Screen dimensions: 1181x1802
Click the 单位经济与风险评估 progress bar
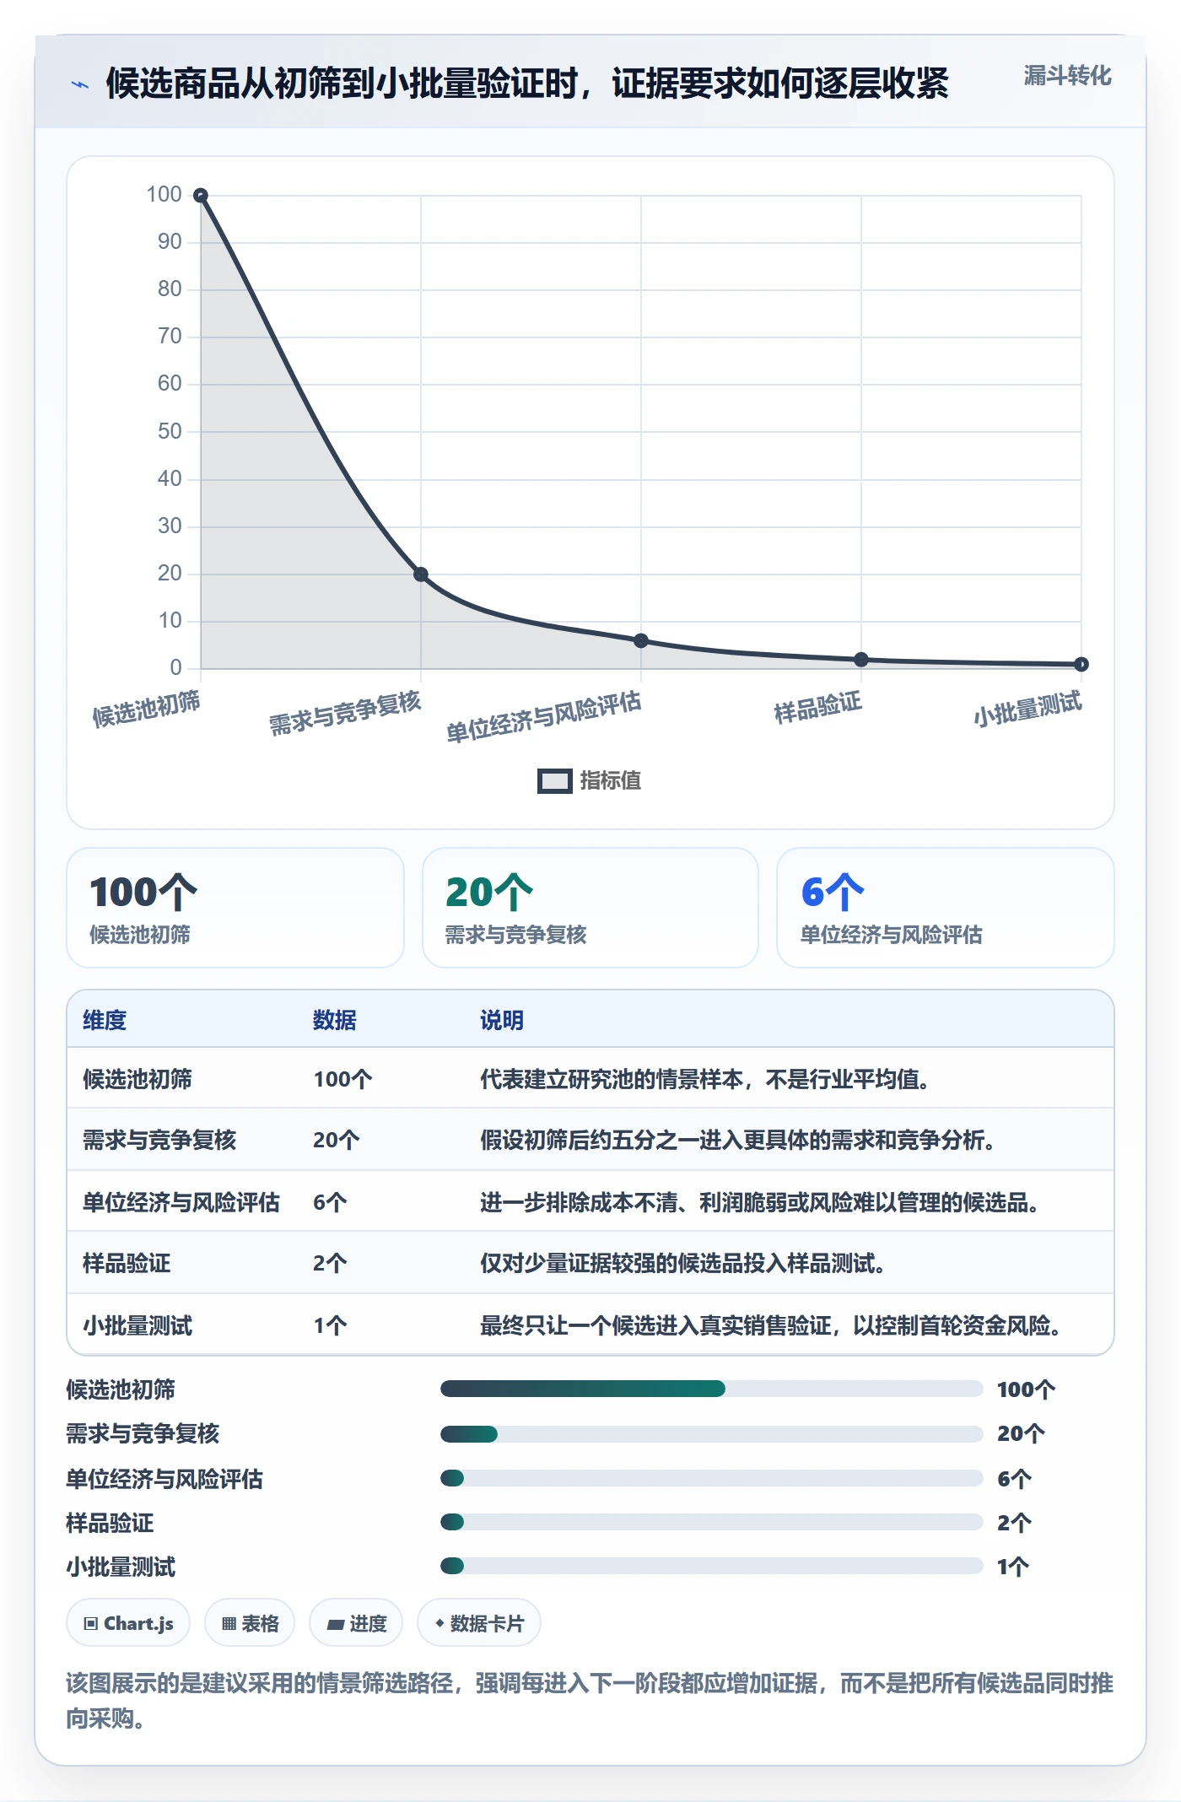click(712, 1478)
